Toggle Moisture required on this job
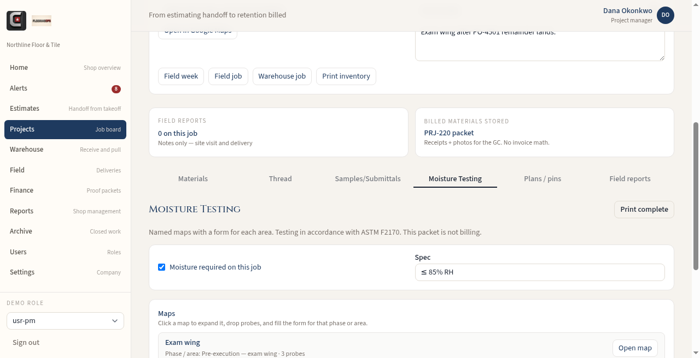This screenshot has width=700, height=358. 162,267
